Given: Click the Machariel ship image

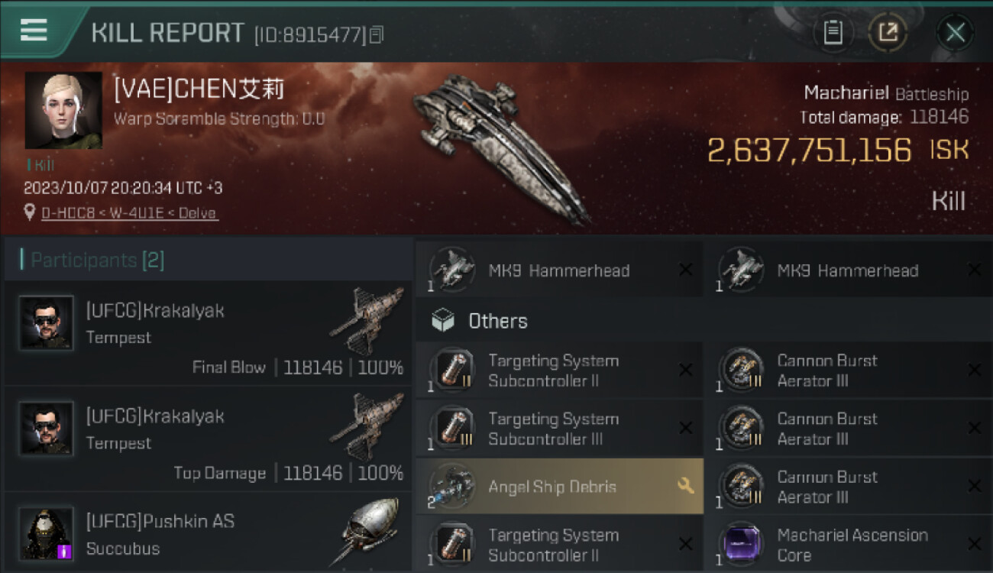Looking at the screenshot, I should [x=500, y=145].
